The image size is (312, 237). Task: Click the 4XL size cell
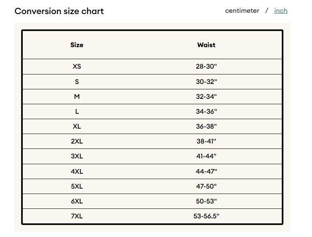77,172
